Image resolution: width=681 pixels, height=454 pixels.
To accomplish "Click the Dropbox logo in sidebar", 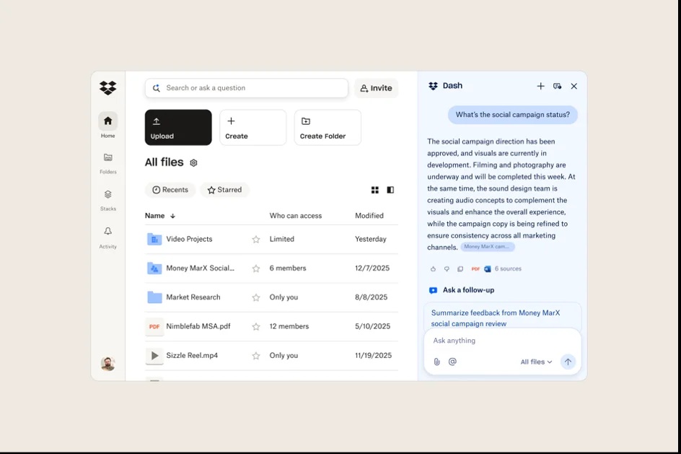I will click(x=107, y=88).
